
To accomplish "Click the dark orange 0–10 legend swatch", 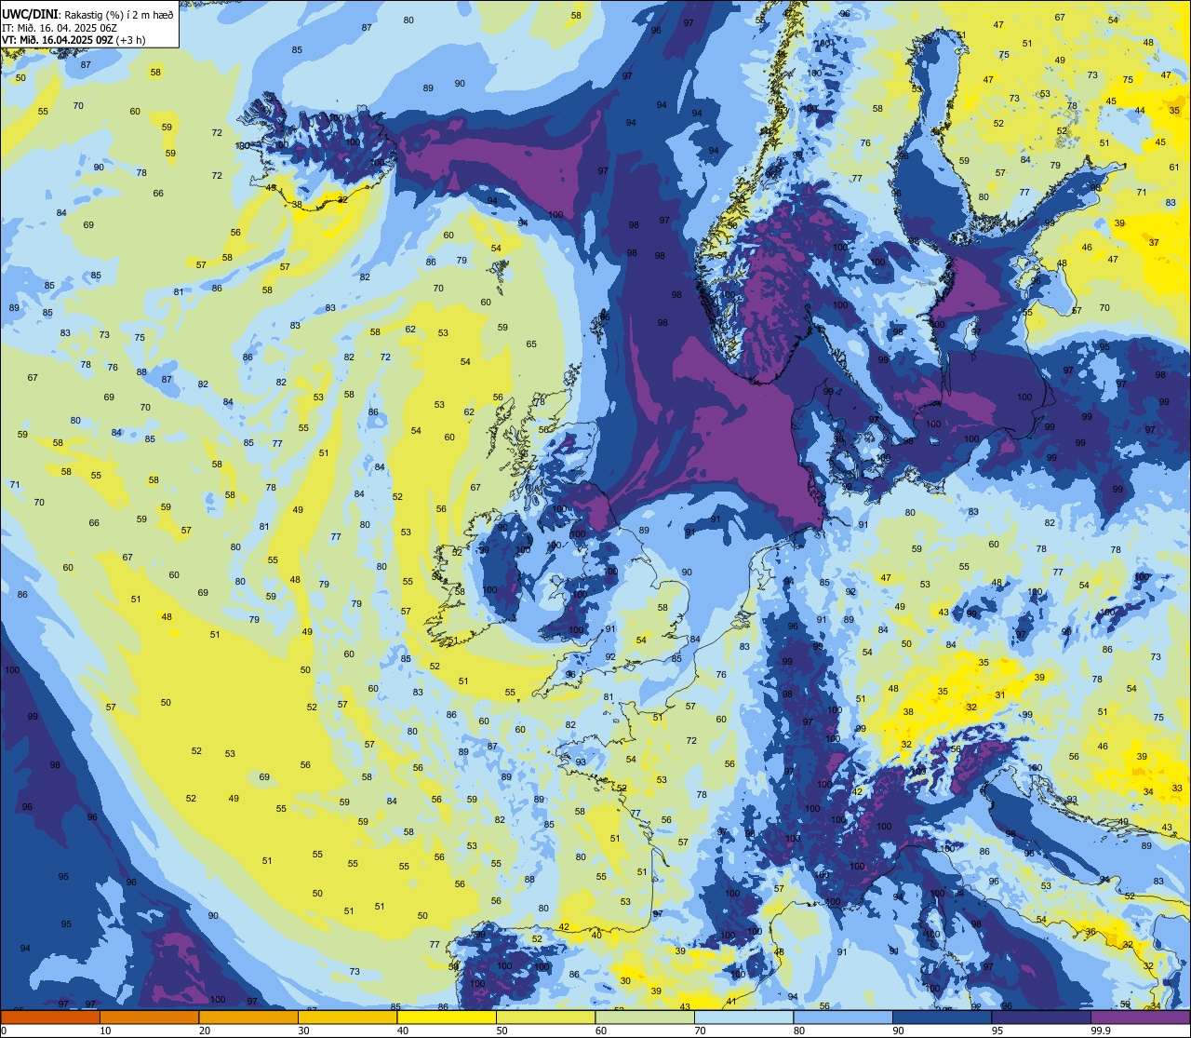I will [50, 1017].
